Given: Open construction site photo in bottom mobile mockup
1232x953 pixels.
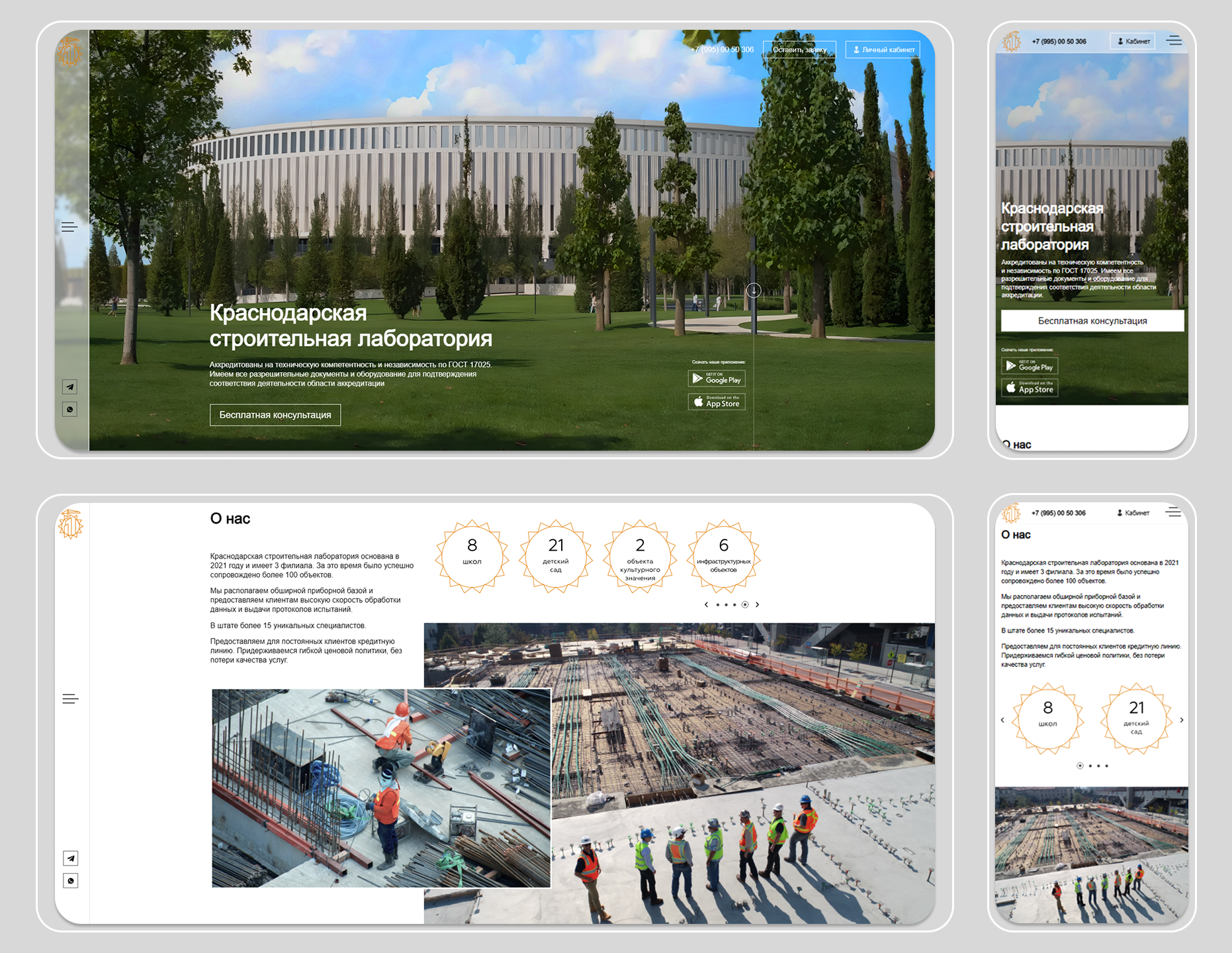Looking at the screenshot, I should [x=1092, y=854].
